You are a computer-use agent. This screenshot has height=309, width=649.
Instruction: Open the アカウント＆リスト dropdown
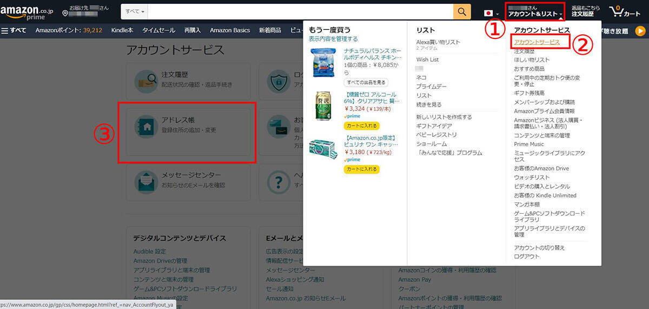(x=535, y=11)
